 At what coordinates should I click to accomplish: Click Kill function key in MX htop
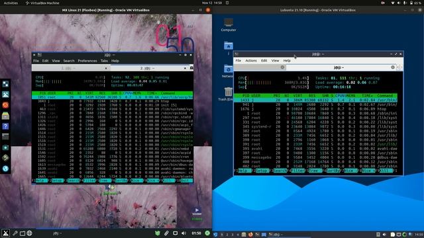coord(168,180)
